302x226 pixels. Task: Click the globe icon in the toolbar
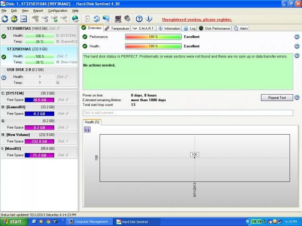pos(75,19)
